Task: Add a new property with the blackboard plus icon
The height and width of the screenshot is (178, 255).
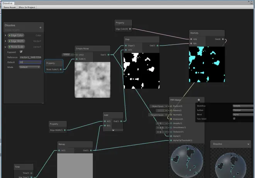Action: tap(40, 28)
